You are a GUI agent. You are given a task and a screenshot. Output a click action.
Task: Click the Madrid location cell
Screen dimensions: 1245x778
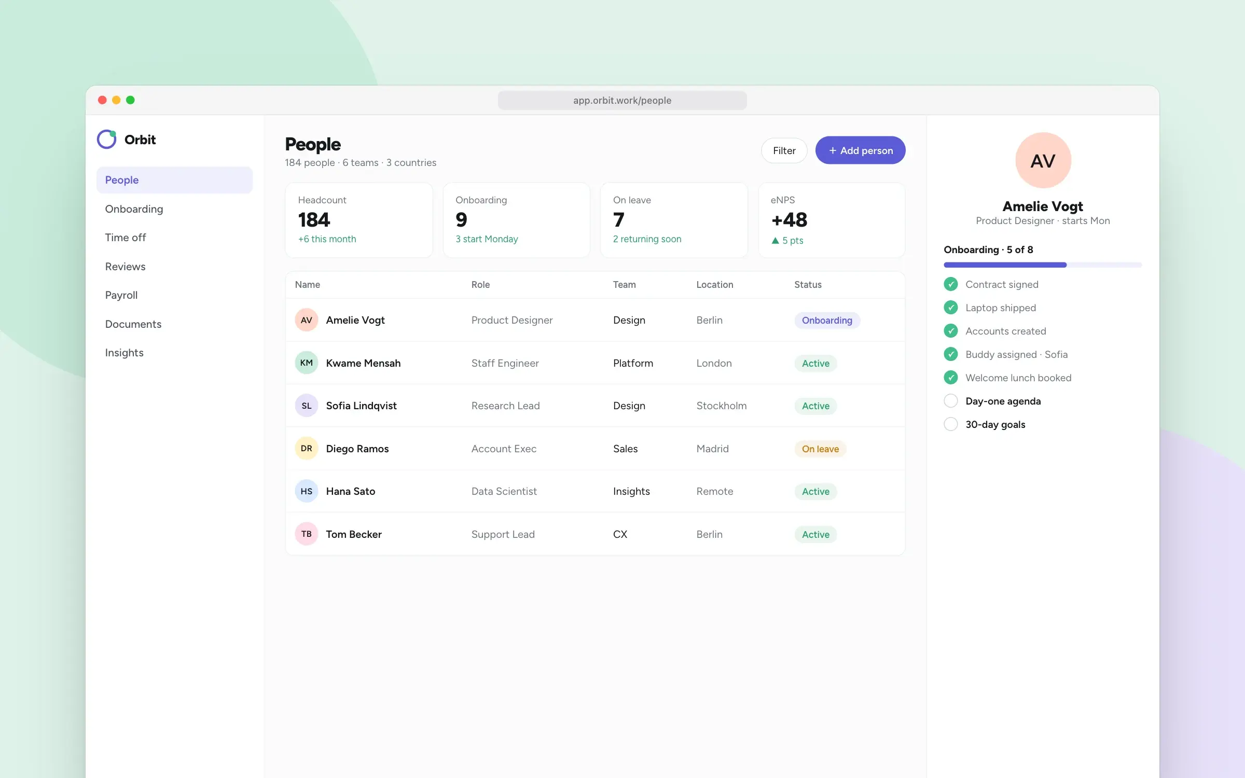[712, 449]
